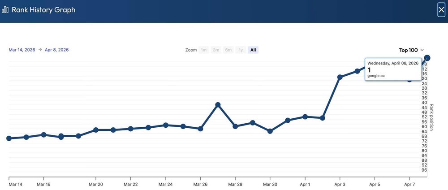
Task: Click the bar chart icon beside Rank History Graph
Action: (5, 10)
